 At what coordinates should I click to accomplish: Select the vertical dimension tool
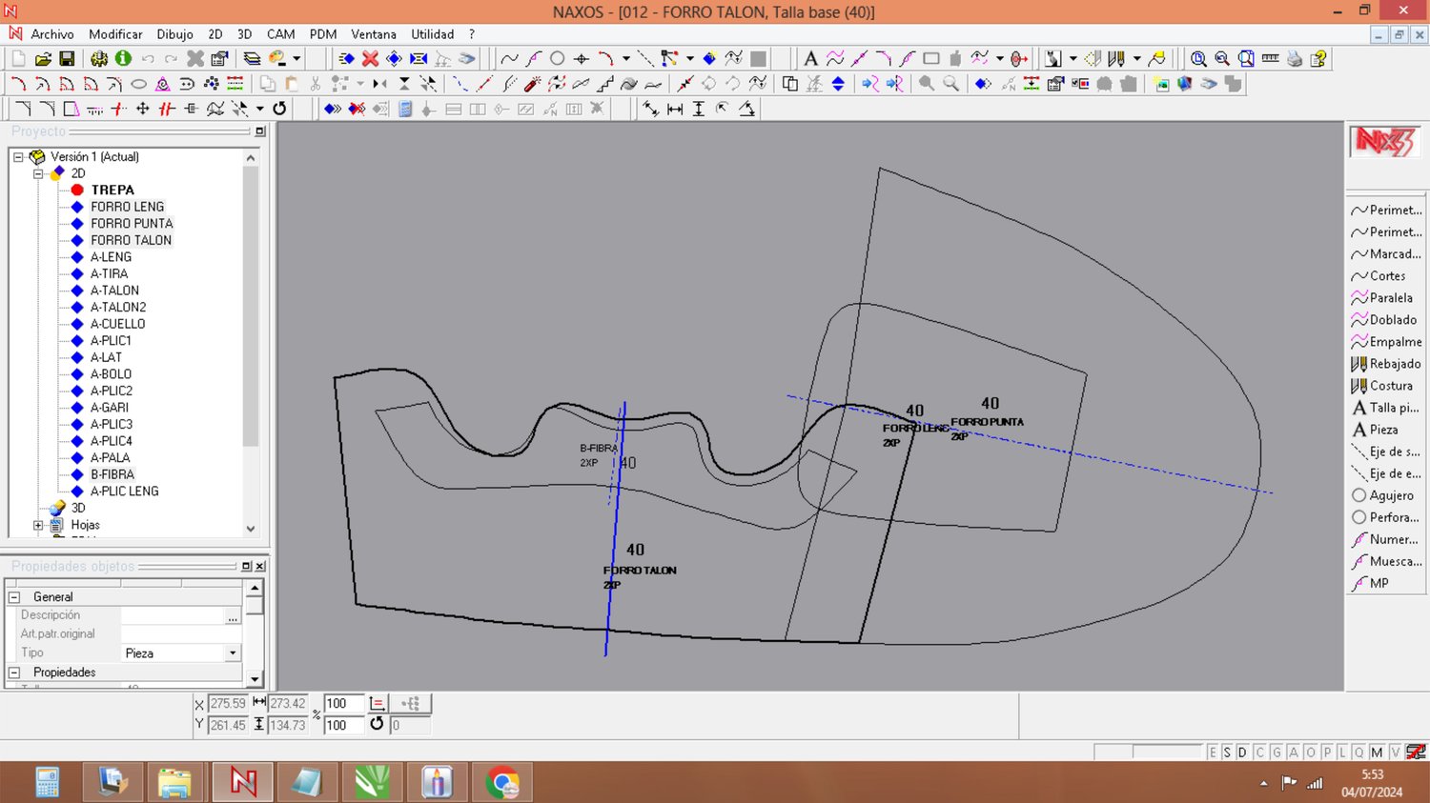coord(699,109)
